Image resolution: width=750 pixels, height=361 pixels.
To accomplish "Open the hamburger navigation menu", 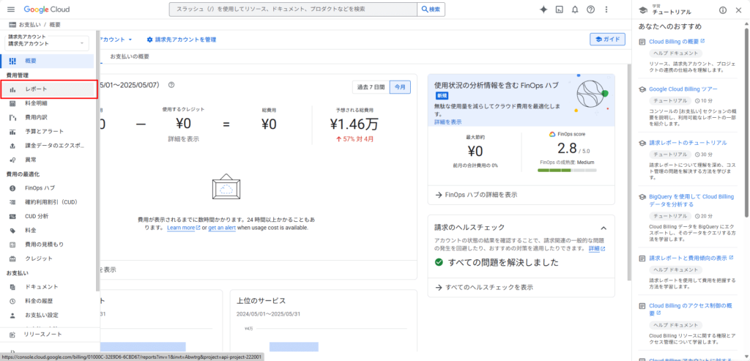I will click(11, 10).
